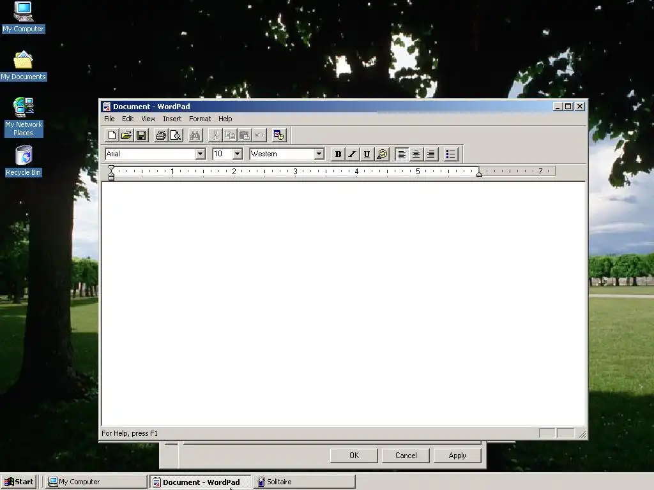The height and width of the screenshot is (490, 654).
Task: Copy selection with the toolbar Copy icon
Action: [230, 135]
